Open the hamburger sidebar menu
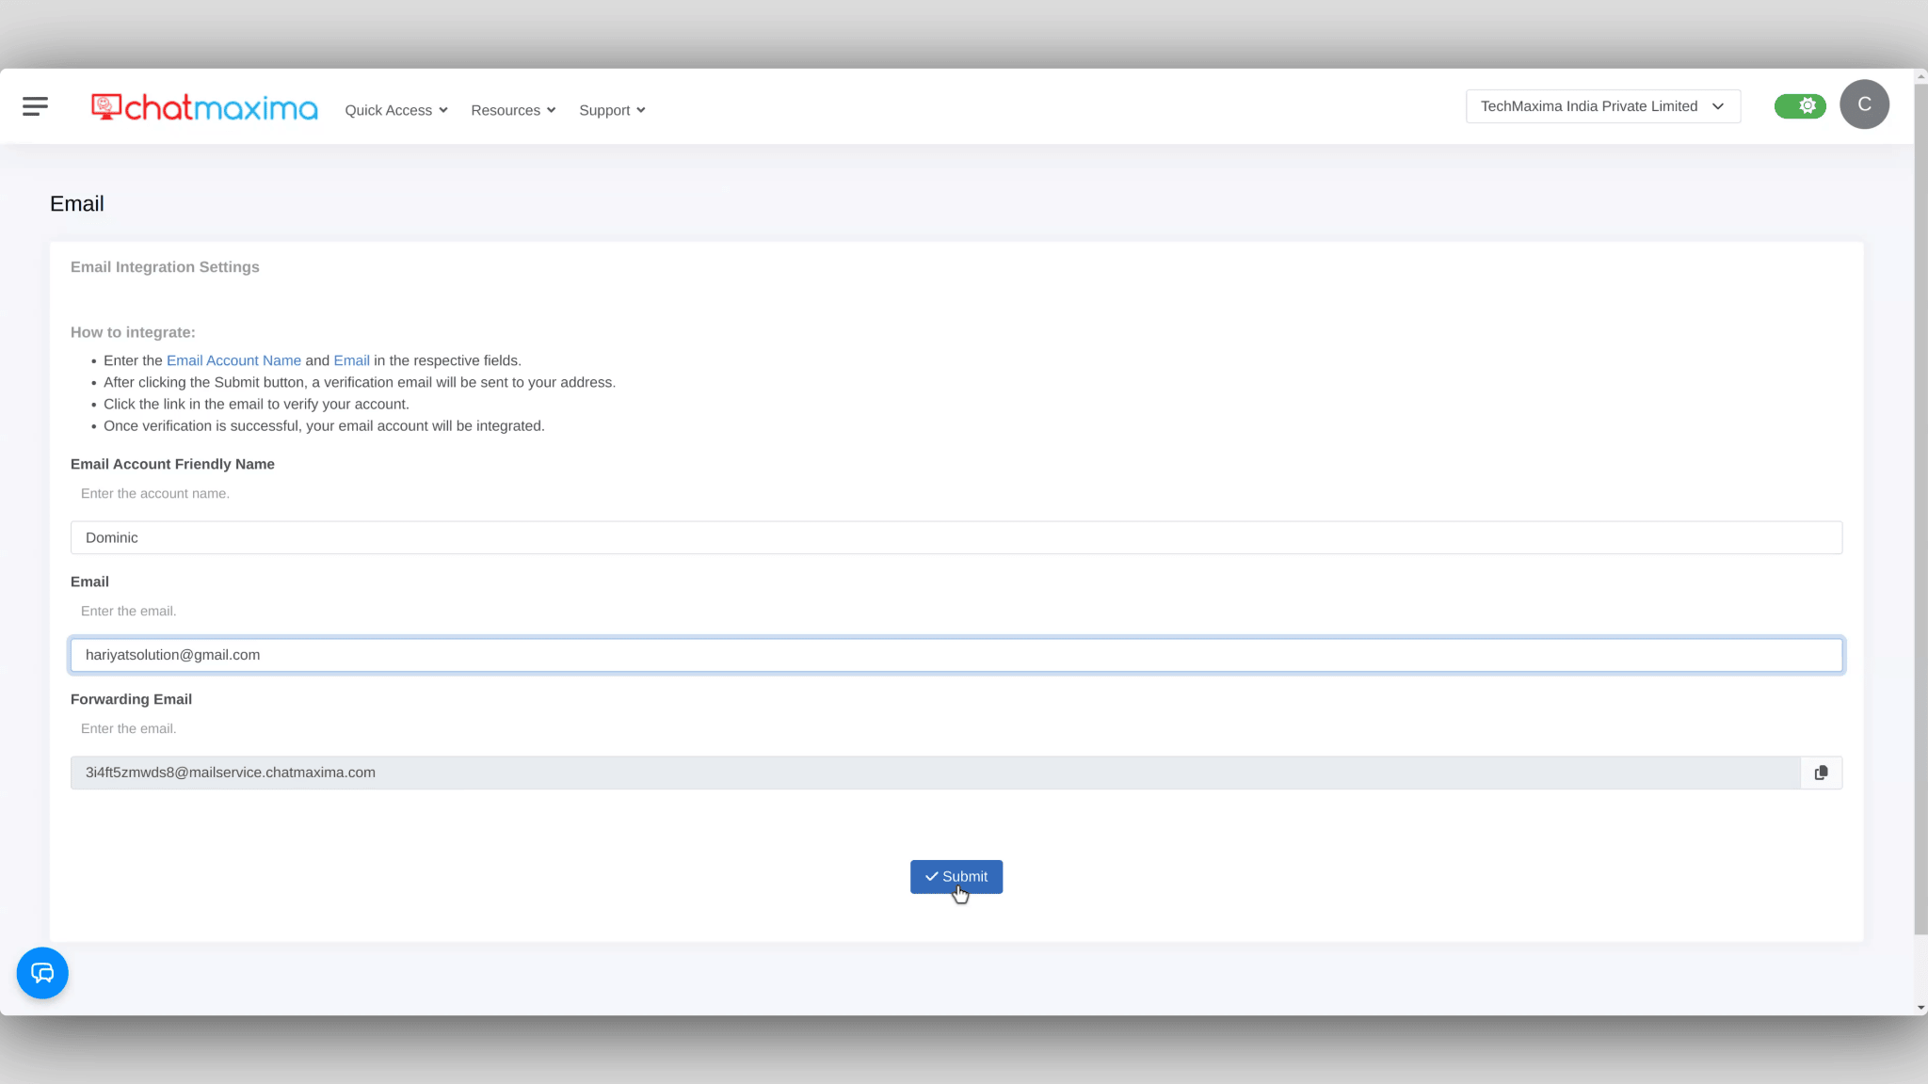 [35, 106]
